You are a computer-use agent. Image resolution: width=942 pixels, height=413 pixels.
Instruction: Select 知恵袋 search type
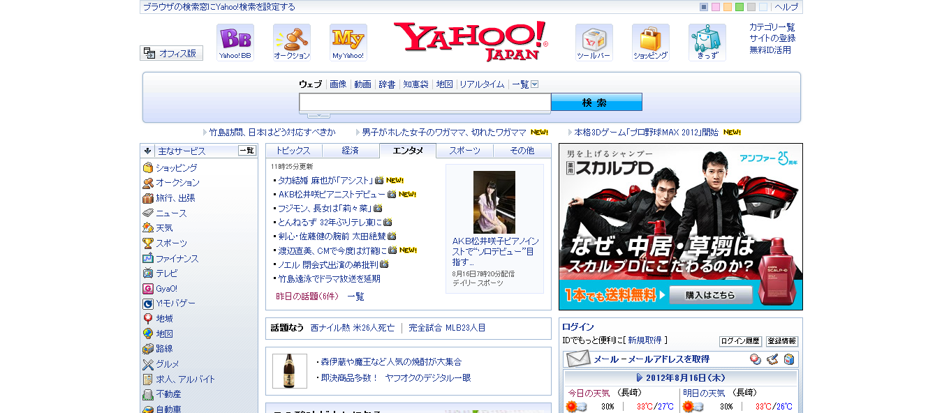click(415, 84)
